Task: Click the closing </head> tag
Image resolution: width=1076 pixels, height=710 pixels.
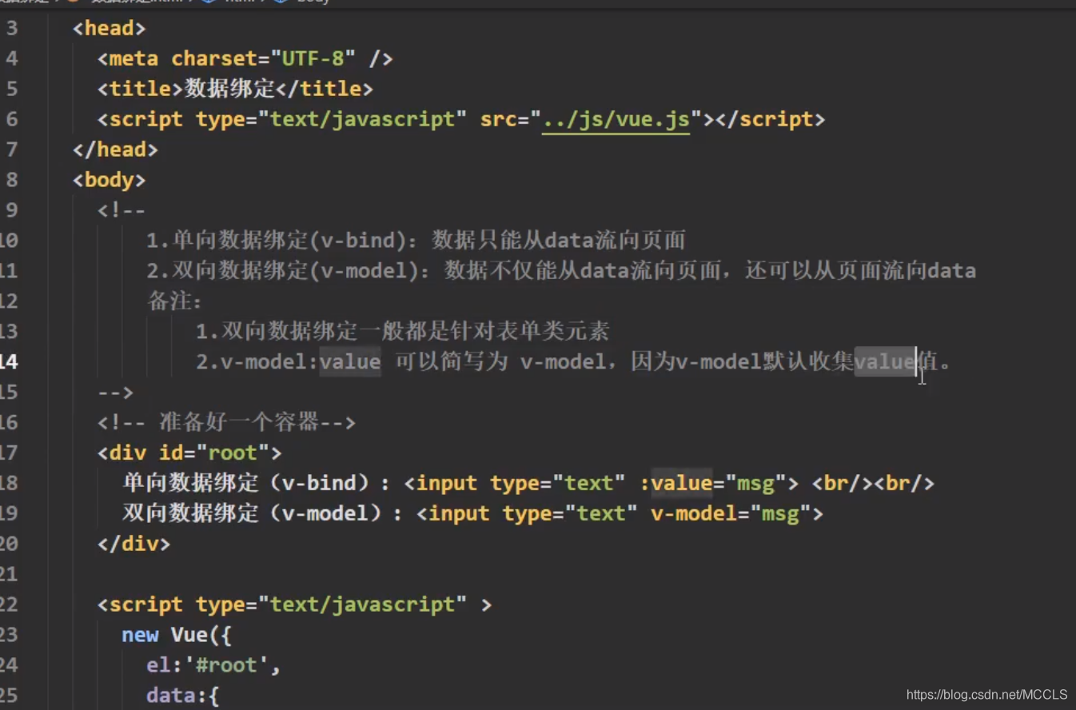Action: (115, 150)
